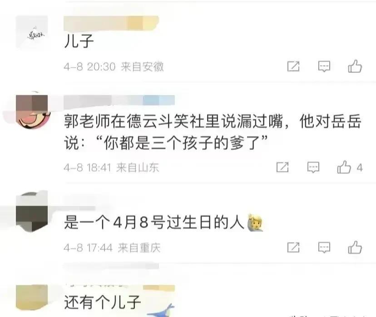Image resolution: width=376 pixels, height=317 pixels.
Task: Open avatar of the 安徽 commenter
Action: [x=32, y=32]
